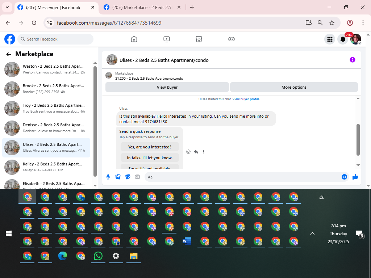This screenshot has width=371, height=278.
Task: View site information icon in address bar
Action: click(49, 23)
